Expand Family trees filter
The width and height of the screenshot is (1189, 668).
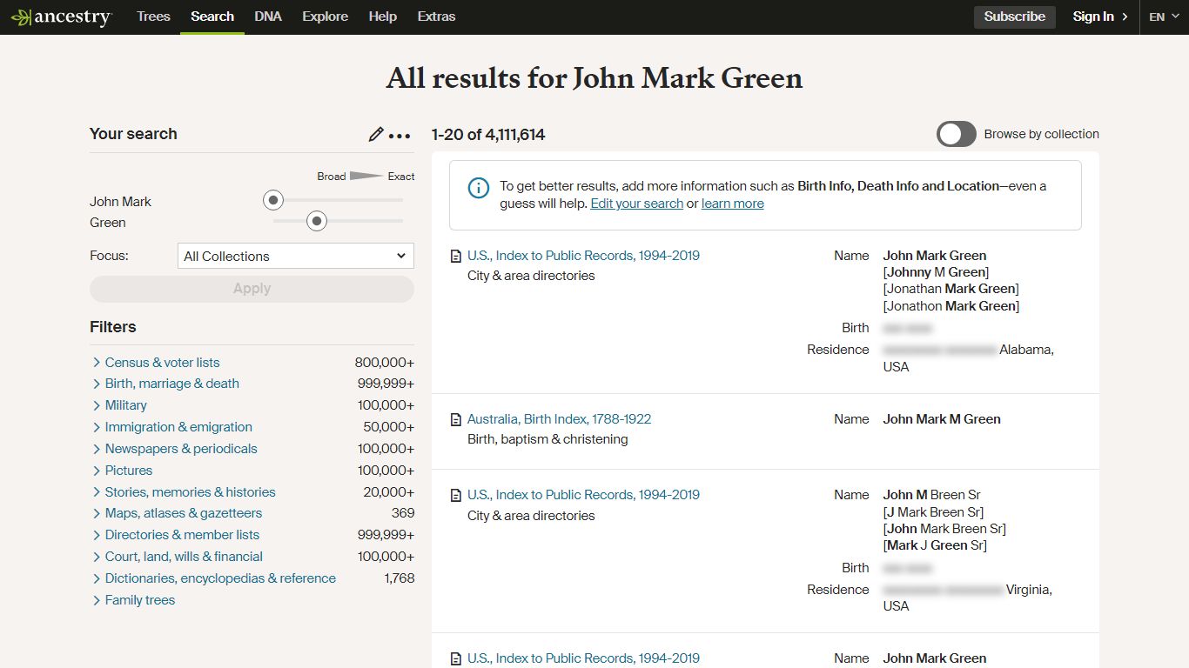click(133, 600)
